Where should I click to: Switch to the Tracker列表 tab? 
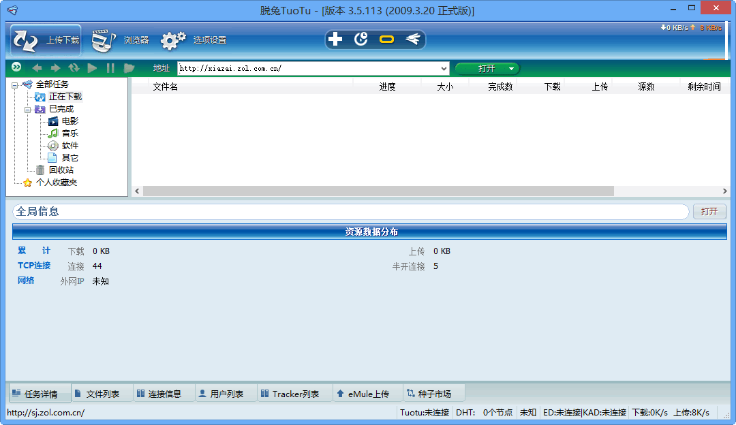point(295,394)
